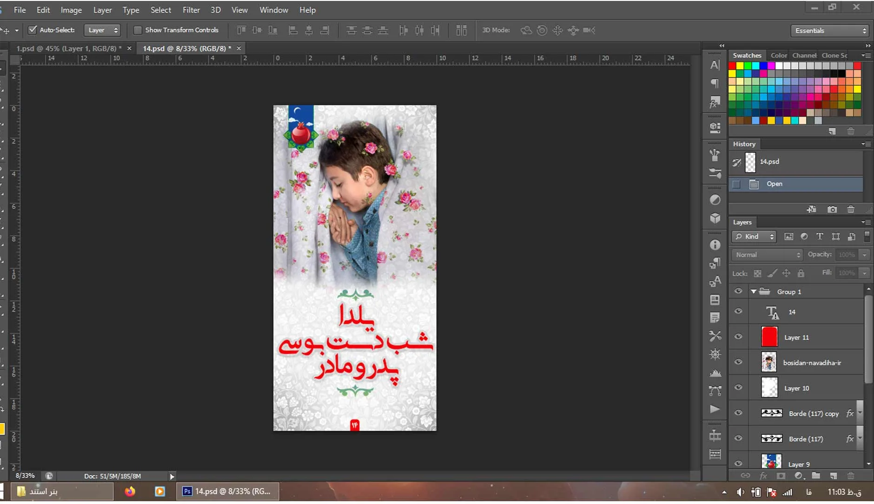Open the Kind filter dropdown
This screenshot has width=874, height=504.
click(754, 236)
